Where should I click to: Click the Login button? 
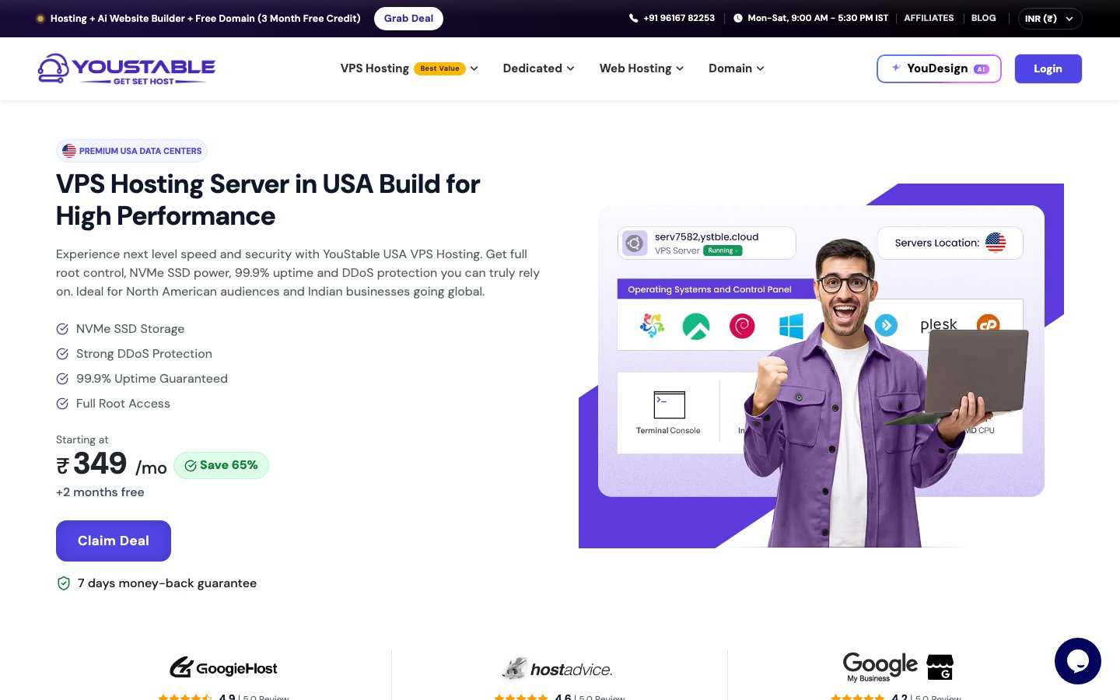1048,68
